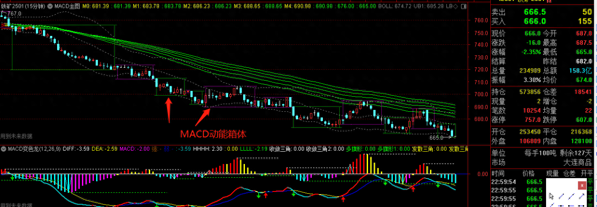Select the pointer cursor tool in the drawing palette

click(552, 196)
